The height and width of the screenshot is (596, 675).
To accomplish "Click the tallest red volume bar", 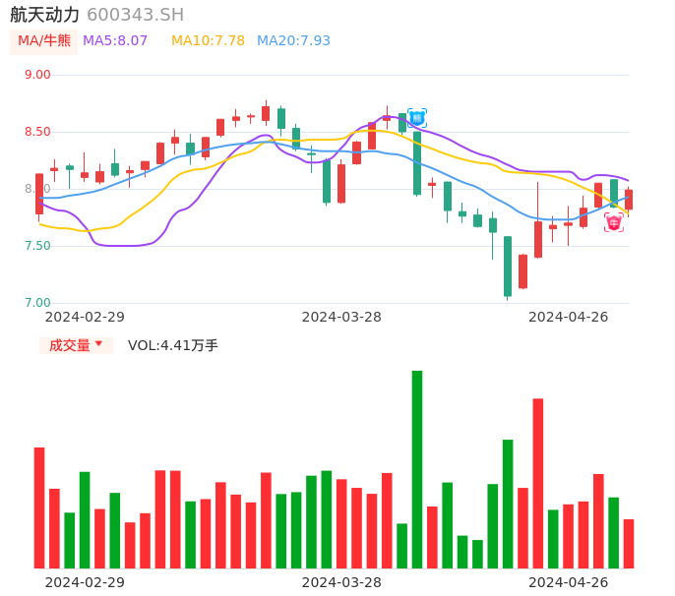I will click(538, 482).
